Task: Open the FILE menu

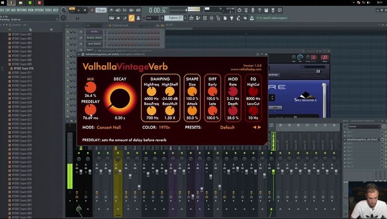Action: click(4, 10)
